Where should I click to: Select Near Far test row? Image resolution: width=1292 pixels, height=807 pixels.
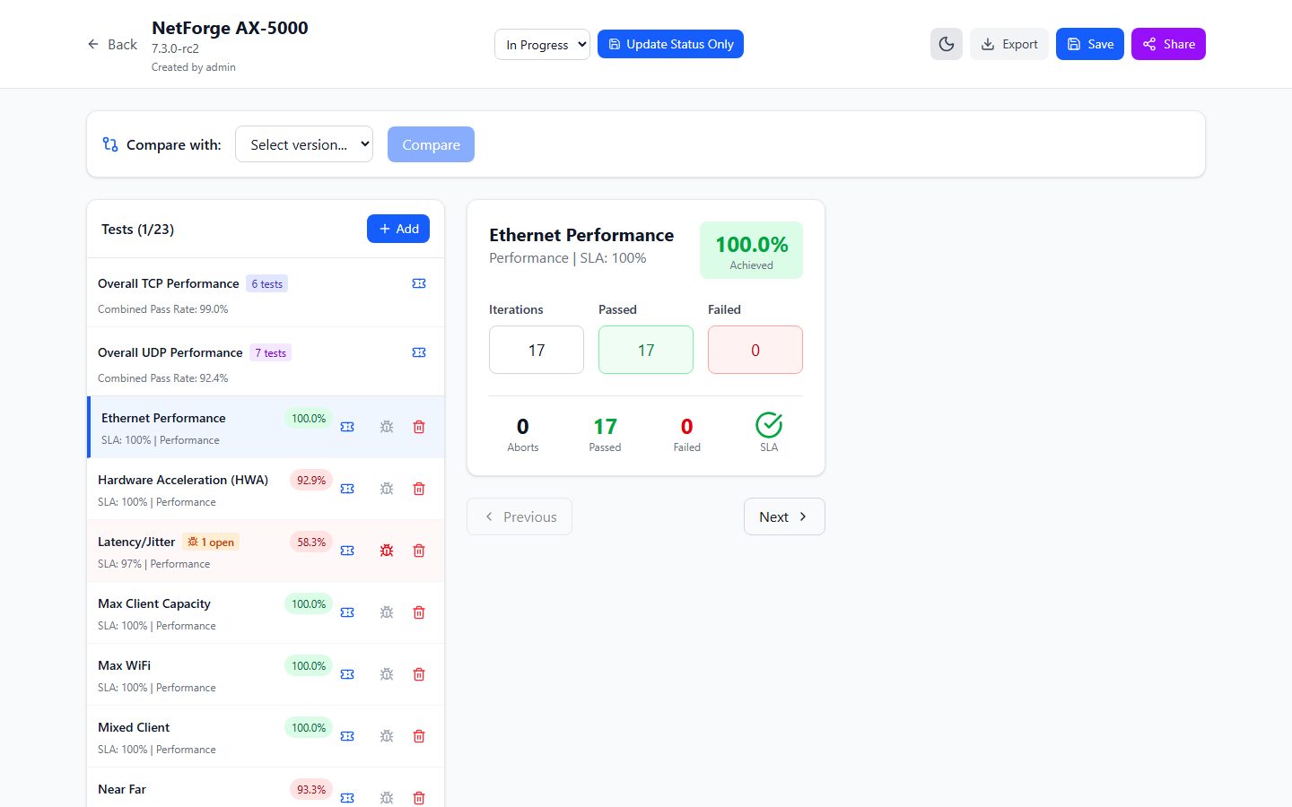tap(266, 787)
